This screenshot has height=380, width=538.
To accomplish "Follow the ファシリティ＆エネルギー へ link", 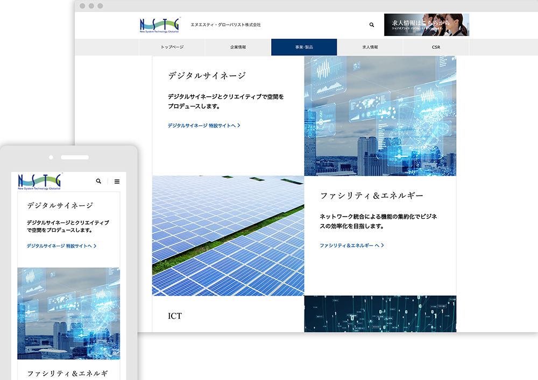I will pyautogui.click(x=352, y=245).
